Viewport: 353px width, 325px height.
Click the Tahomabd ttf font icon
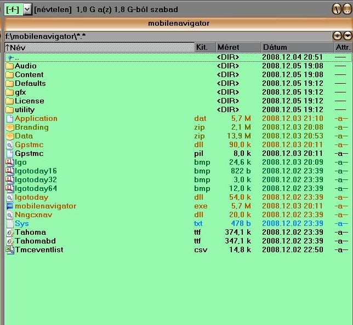tap(10, 241)
